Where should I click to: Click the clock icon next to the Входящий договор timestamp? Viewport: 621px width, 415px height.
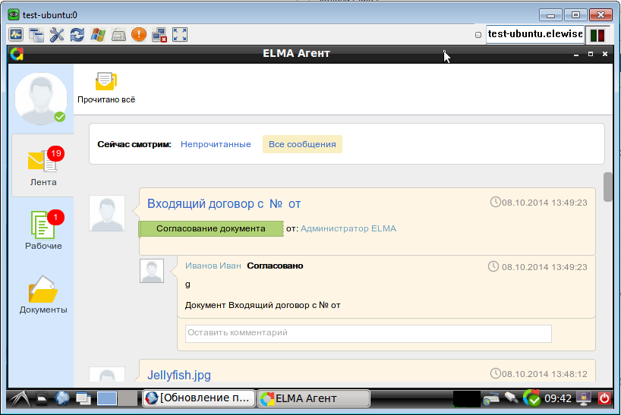tap(496, 202)
